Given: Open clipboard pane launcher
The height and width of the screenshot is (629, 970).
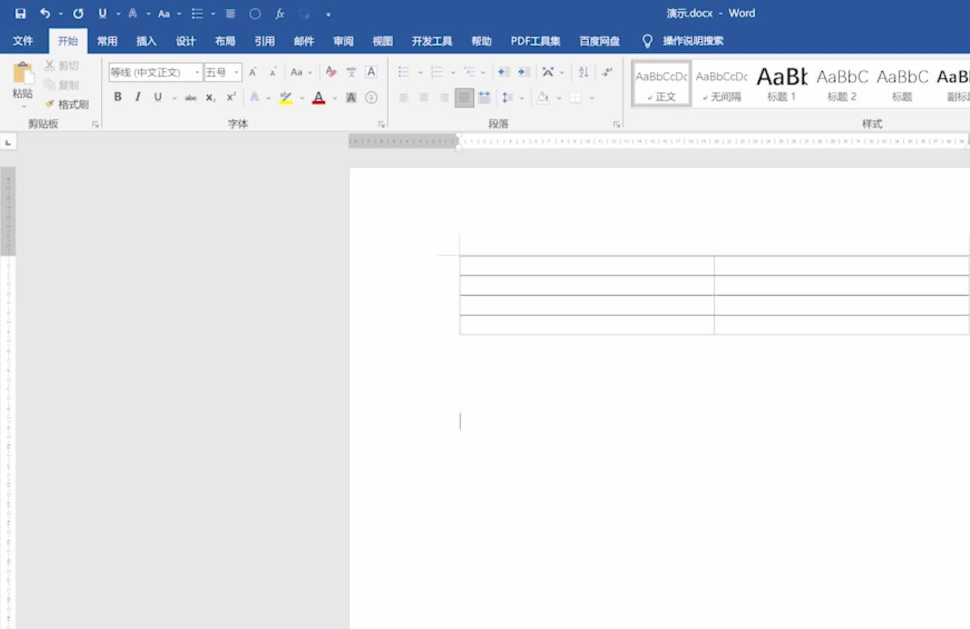Looking at the screenshot, I should pos(95,124).
